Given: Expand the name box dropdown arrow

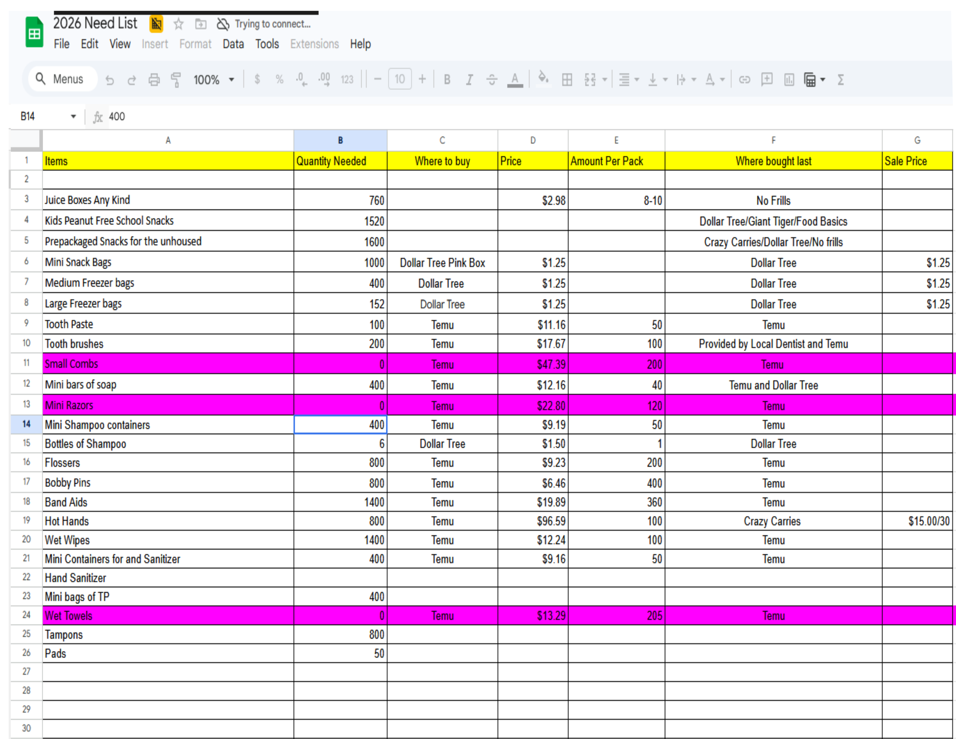Looking at the screenshot, I should click(x=73, y=116).
